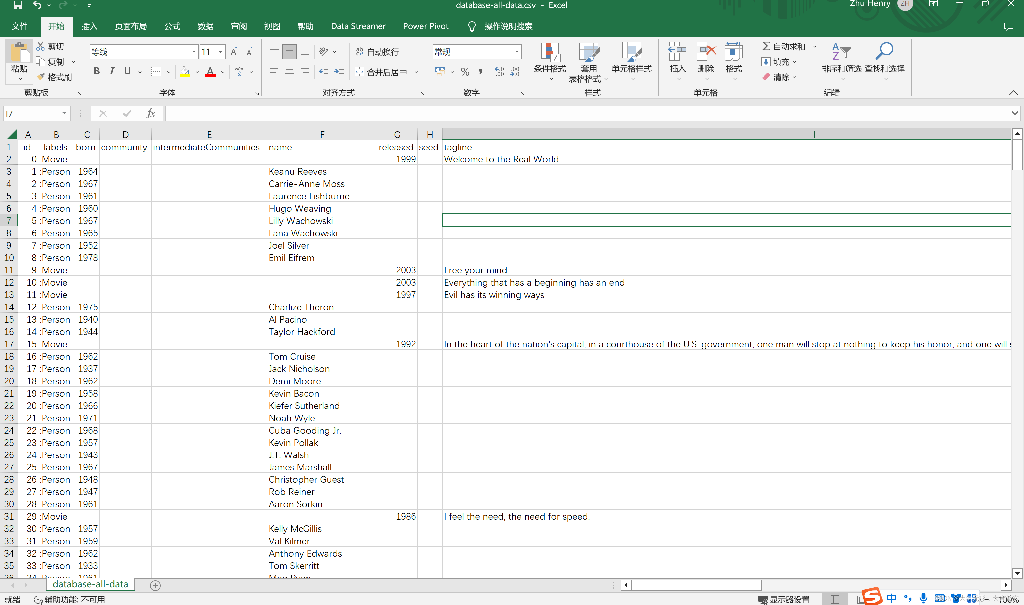Click the insert function fx button

[x=151, y=113]
